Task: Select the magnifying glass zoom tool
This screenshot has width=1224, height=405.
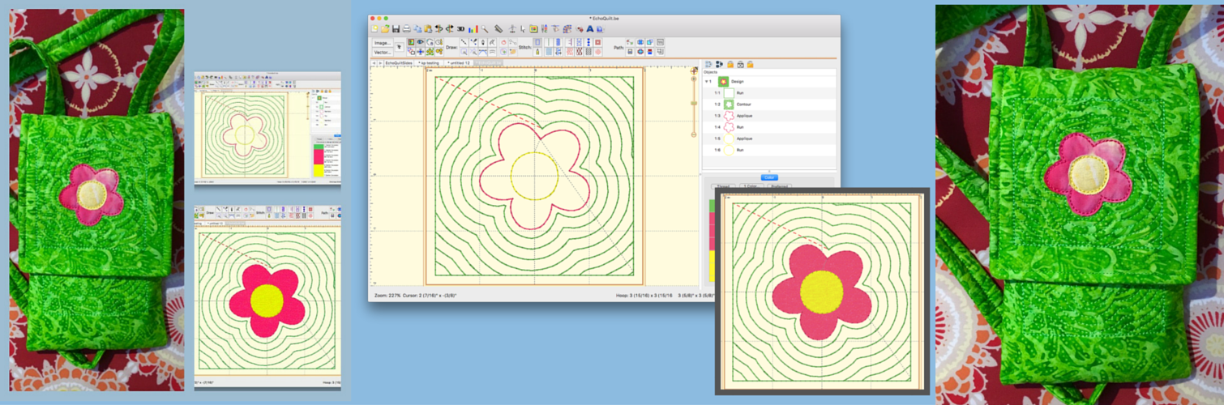Action: 485,29
